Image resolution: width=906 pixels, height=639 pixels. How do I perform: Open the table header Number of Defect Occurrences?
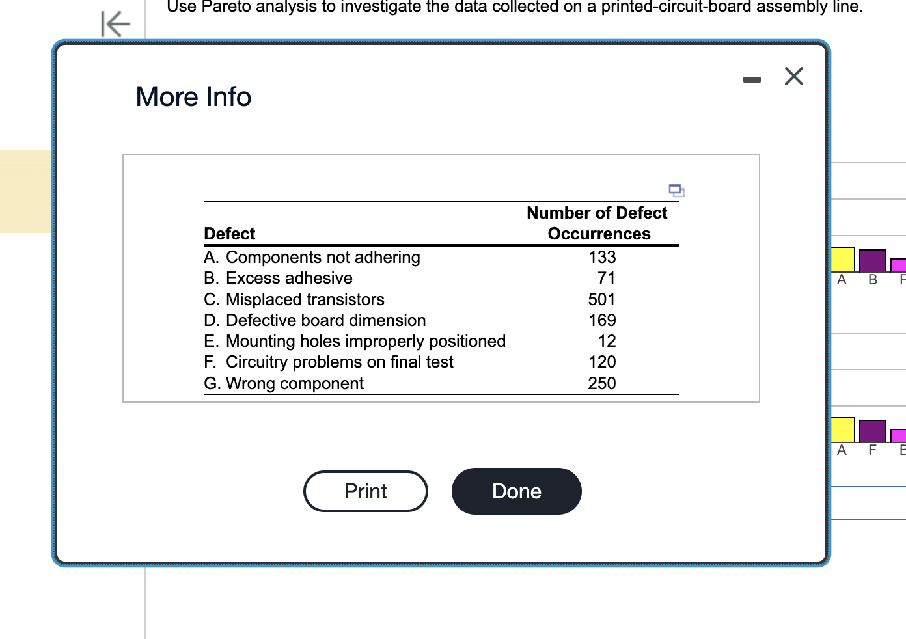[597, 223]
